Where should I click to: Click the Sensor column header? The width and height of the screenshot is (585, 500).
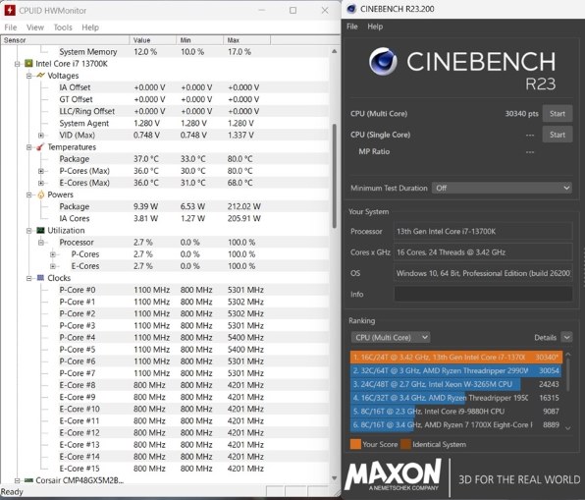pyautogui.click(x=66, y=40)
